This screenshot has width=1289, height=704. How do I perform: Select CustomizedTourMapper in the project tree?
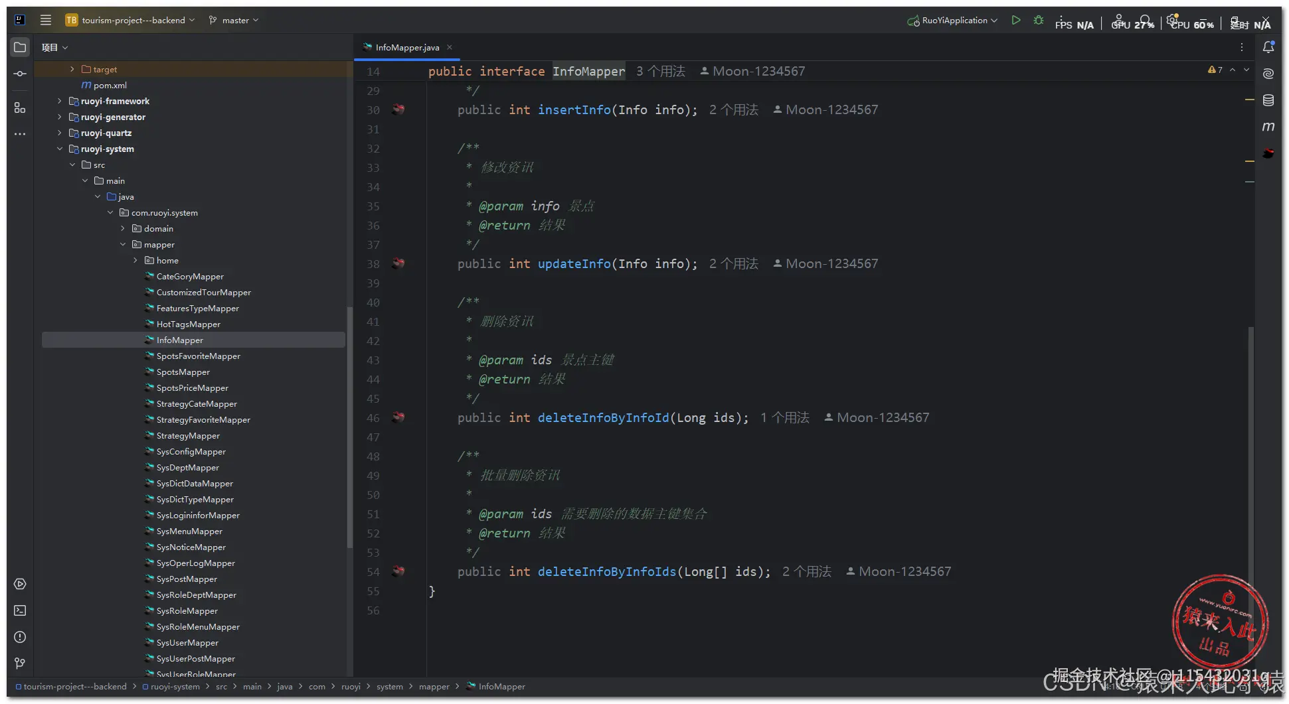point(203,292)
